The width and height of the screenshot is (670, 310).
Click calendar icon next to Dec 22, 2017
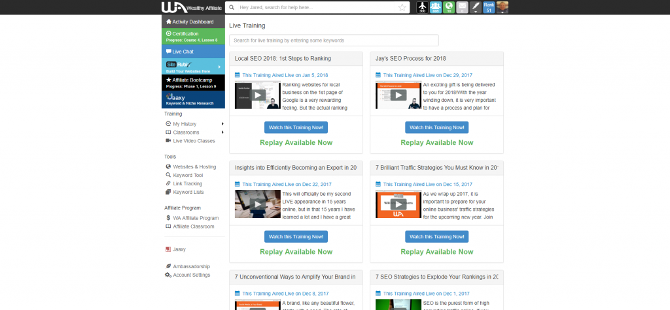click(x=238, y=184)
